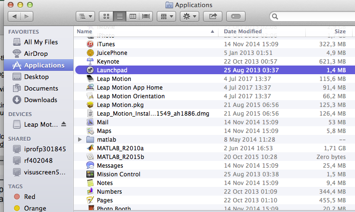The height and width of the screenshot is (212, 355).
Task: Click the Mission Control file name
Action: click(x=119, y=174)
